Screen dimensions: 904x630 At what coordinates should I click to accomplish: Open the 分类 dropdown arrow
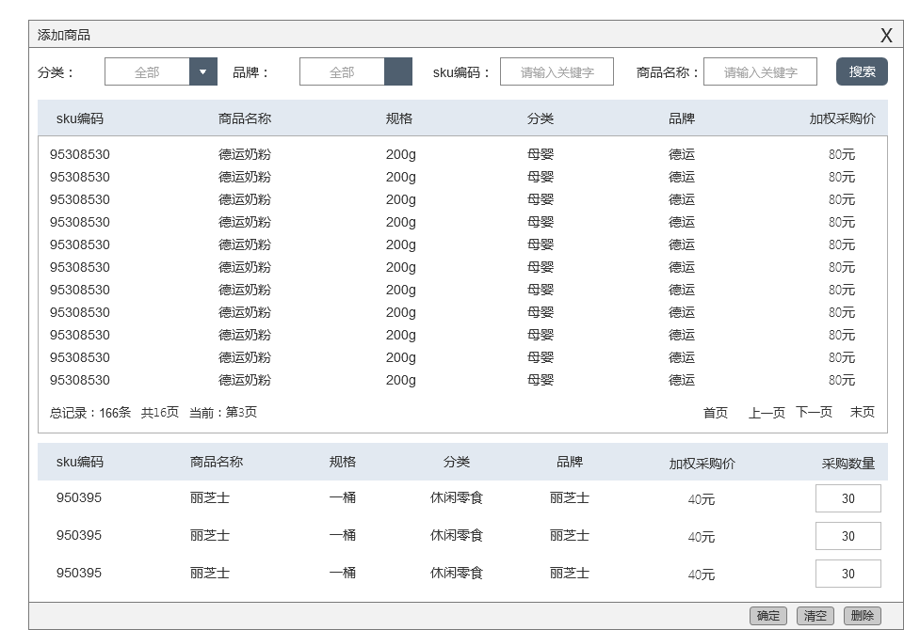(203, 72)
